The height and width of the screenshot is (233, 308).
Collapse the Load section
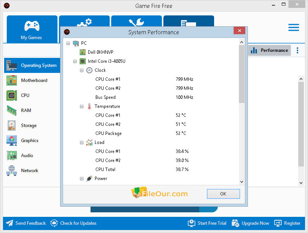point(82,143)
